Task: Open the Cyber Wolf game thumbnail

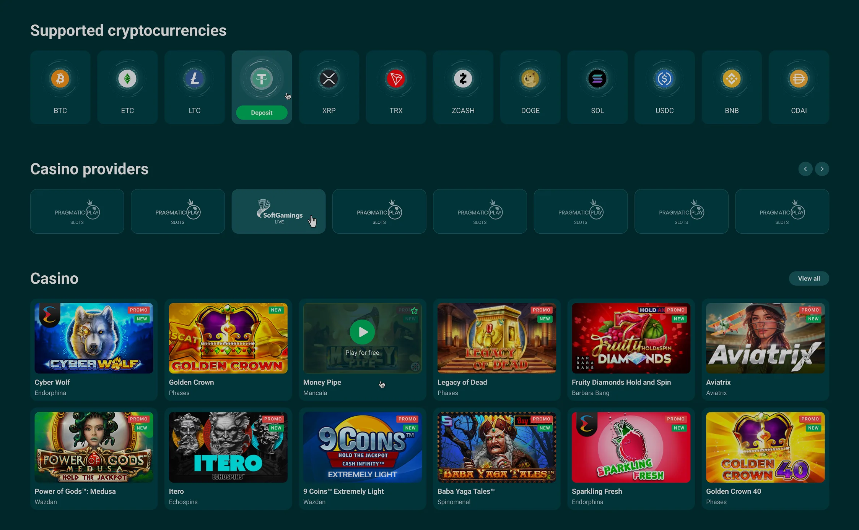Action: (x=94, y=338)
